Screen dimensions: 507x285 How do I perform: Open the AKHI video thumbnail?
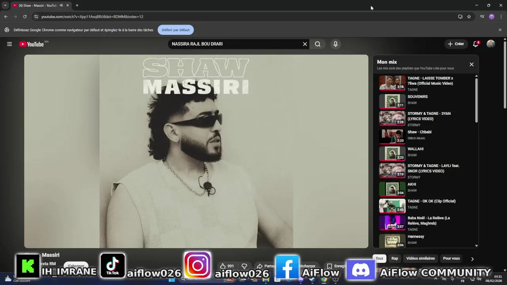tap(392, 188)
